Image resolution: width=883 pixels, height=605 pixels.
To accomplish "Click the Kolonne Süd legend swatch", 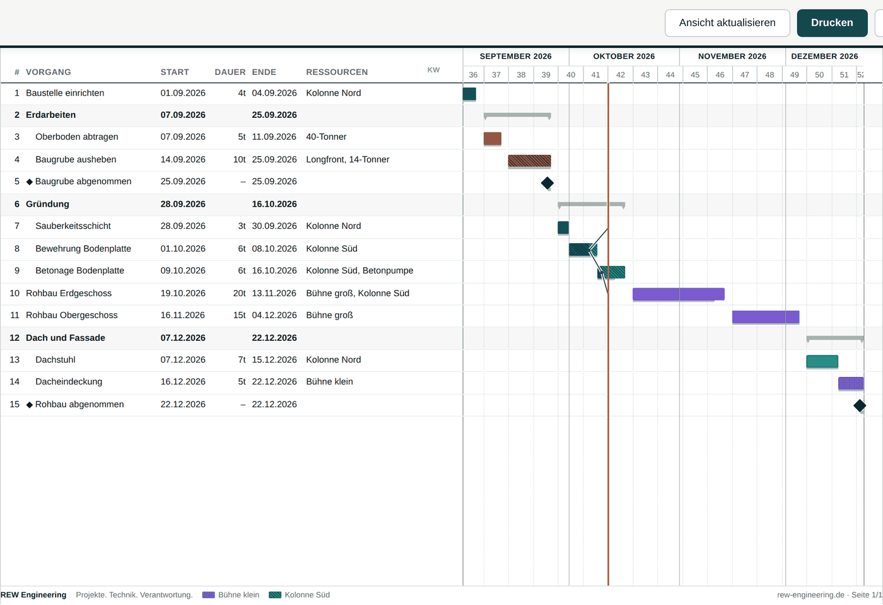I will pyautogui.click(x=275, y=595).
